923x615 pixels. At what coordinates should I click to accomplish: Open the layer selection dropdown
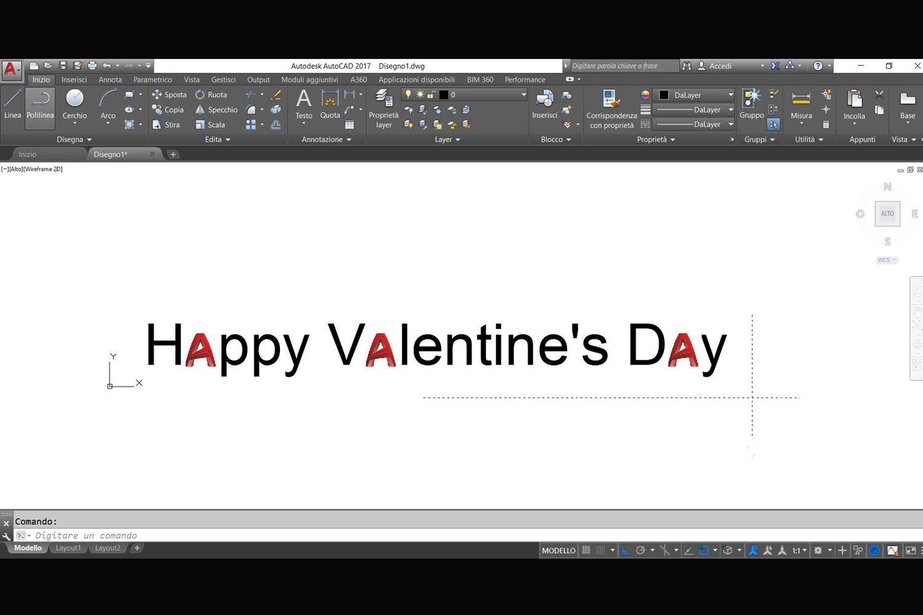click(x=524, y=95)
